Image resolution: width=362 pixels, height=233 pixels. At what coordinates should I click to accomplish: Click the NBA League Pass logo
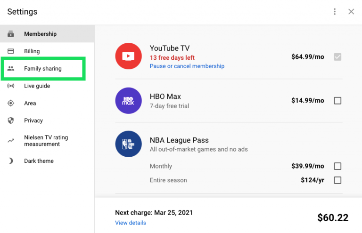tap(128, 144)
